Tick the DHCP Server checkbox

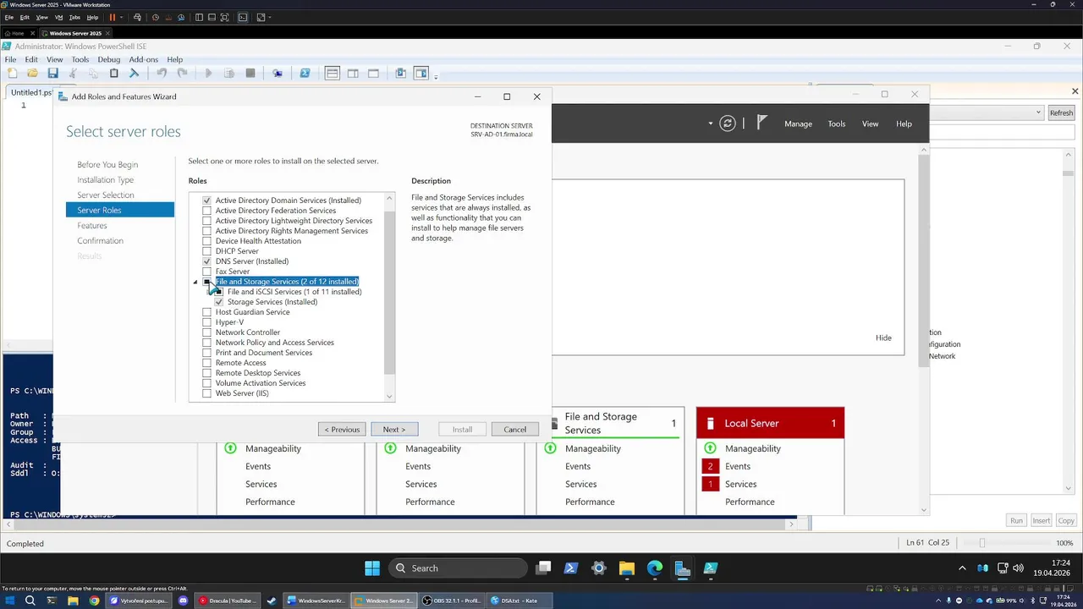tap(206, 251)
